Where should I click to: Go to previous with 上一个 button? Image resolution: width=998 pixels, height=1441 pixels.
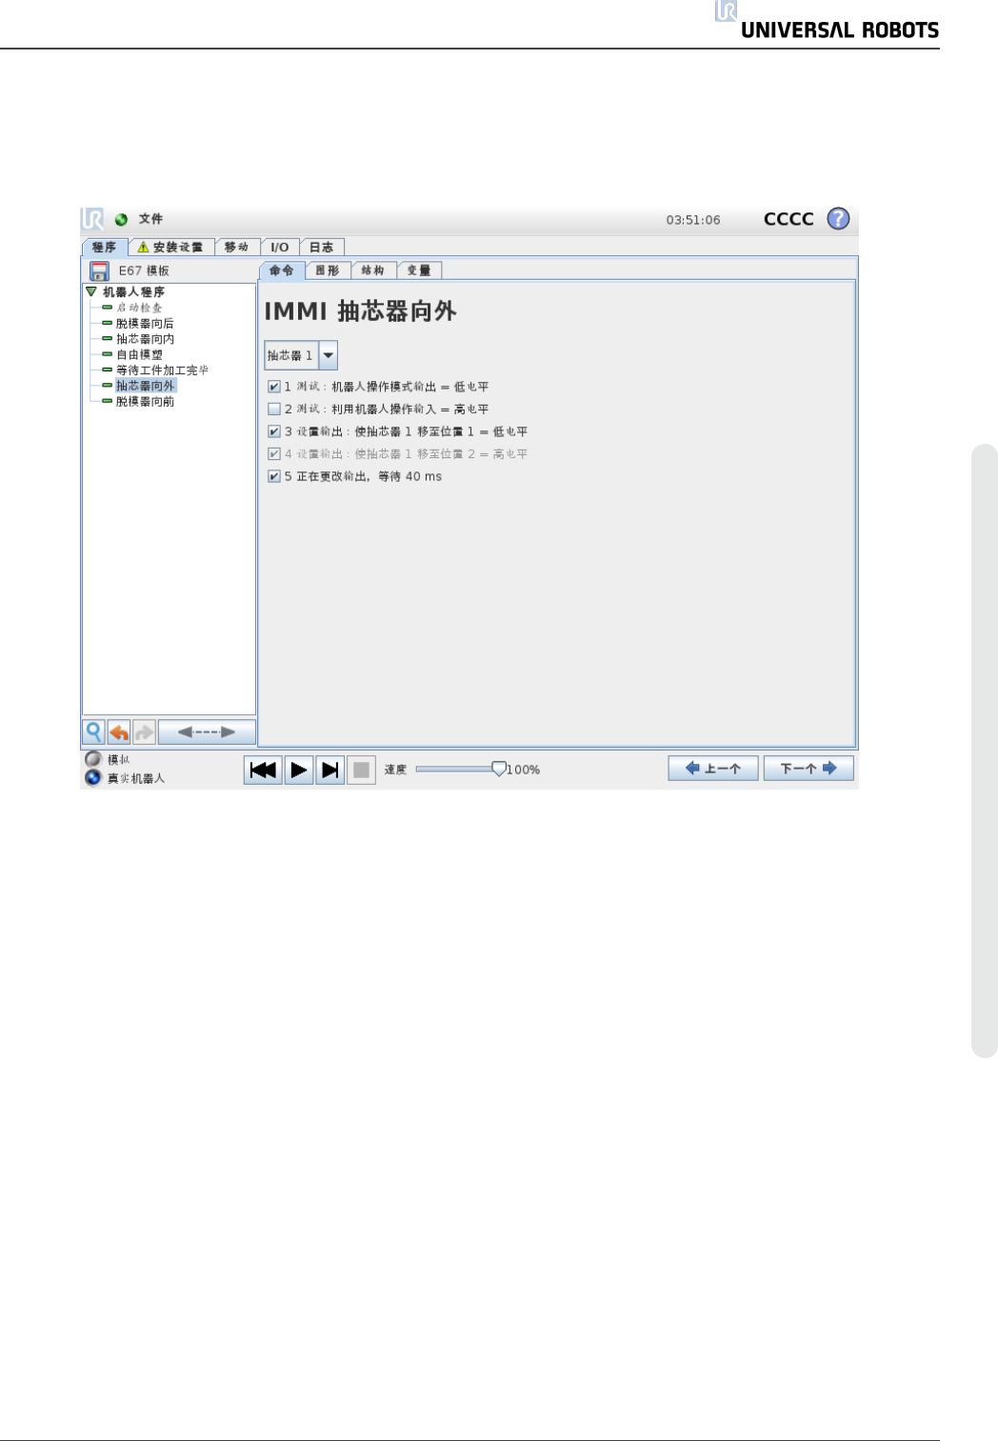point(713,769)
